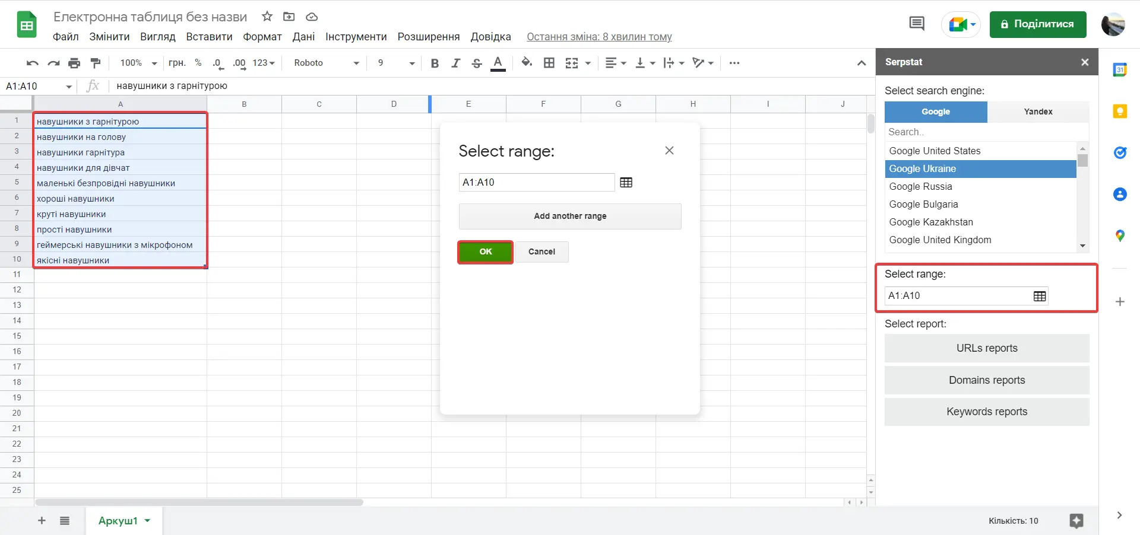Viewport: 1140px width, 535px height.
Task: Close the Select range dialog
Action: click(x=669, y=151)
